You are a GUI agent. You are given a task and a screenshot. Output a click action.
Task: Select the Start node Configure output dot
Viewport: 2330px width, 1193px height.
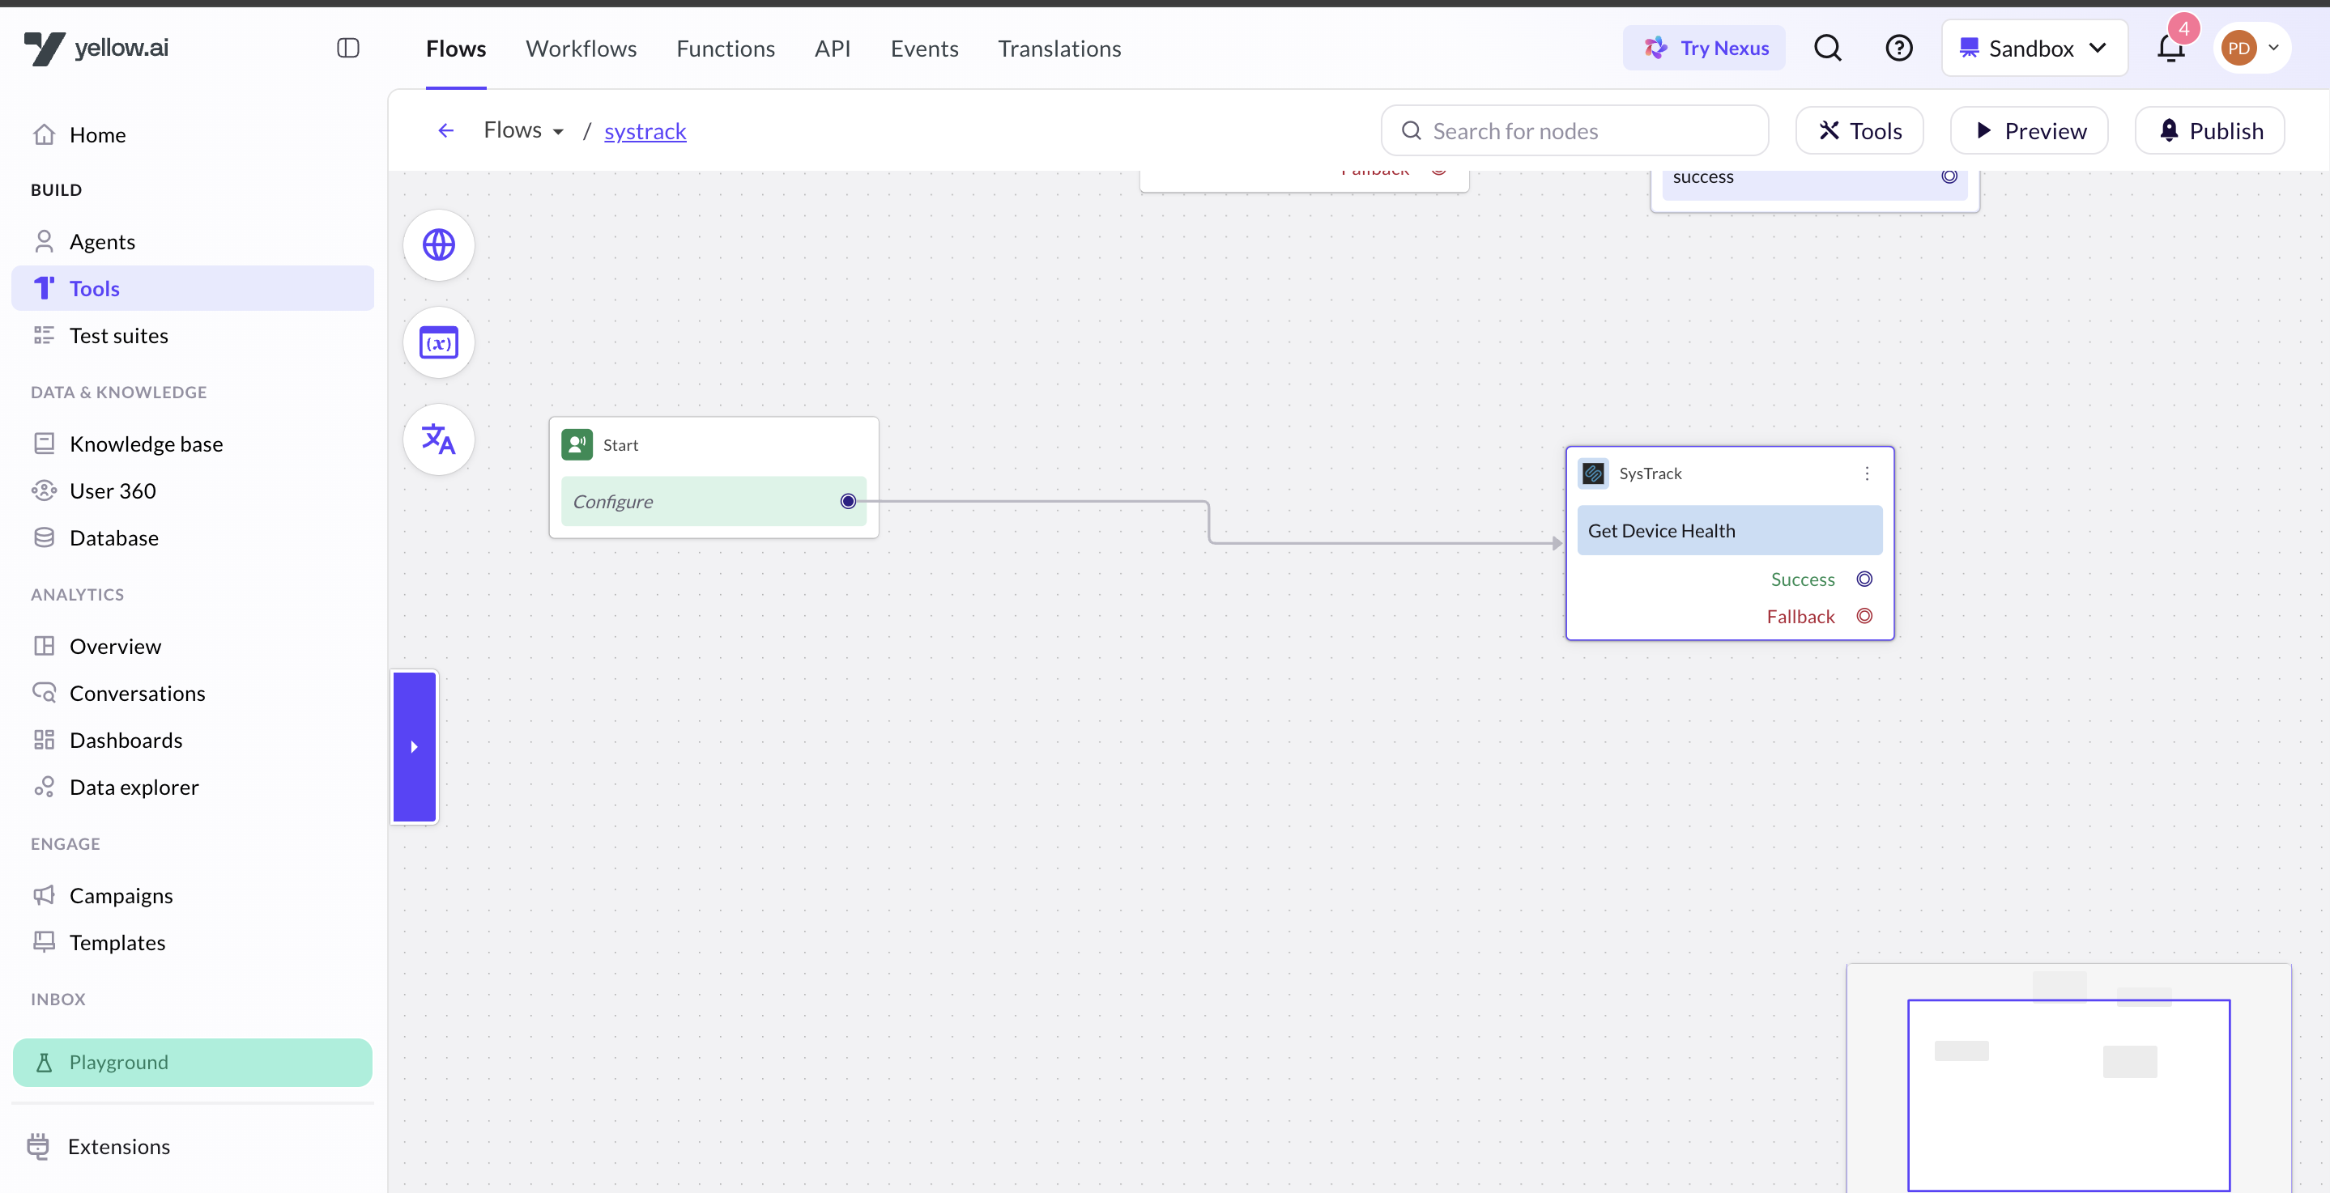tap(847, 502)
